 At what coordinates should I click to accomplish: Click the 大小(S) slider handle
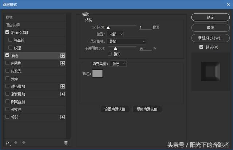click(x=108, y=28)
